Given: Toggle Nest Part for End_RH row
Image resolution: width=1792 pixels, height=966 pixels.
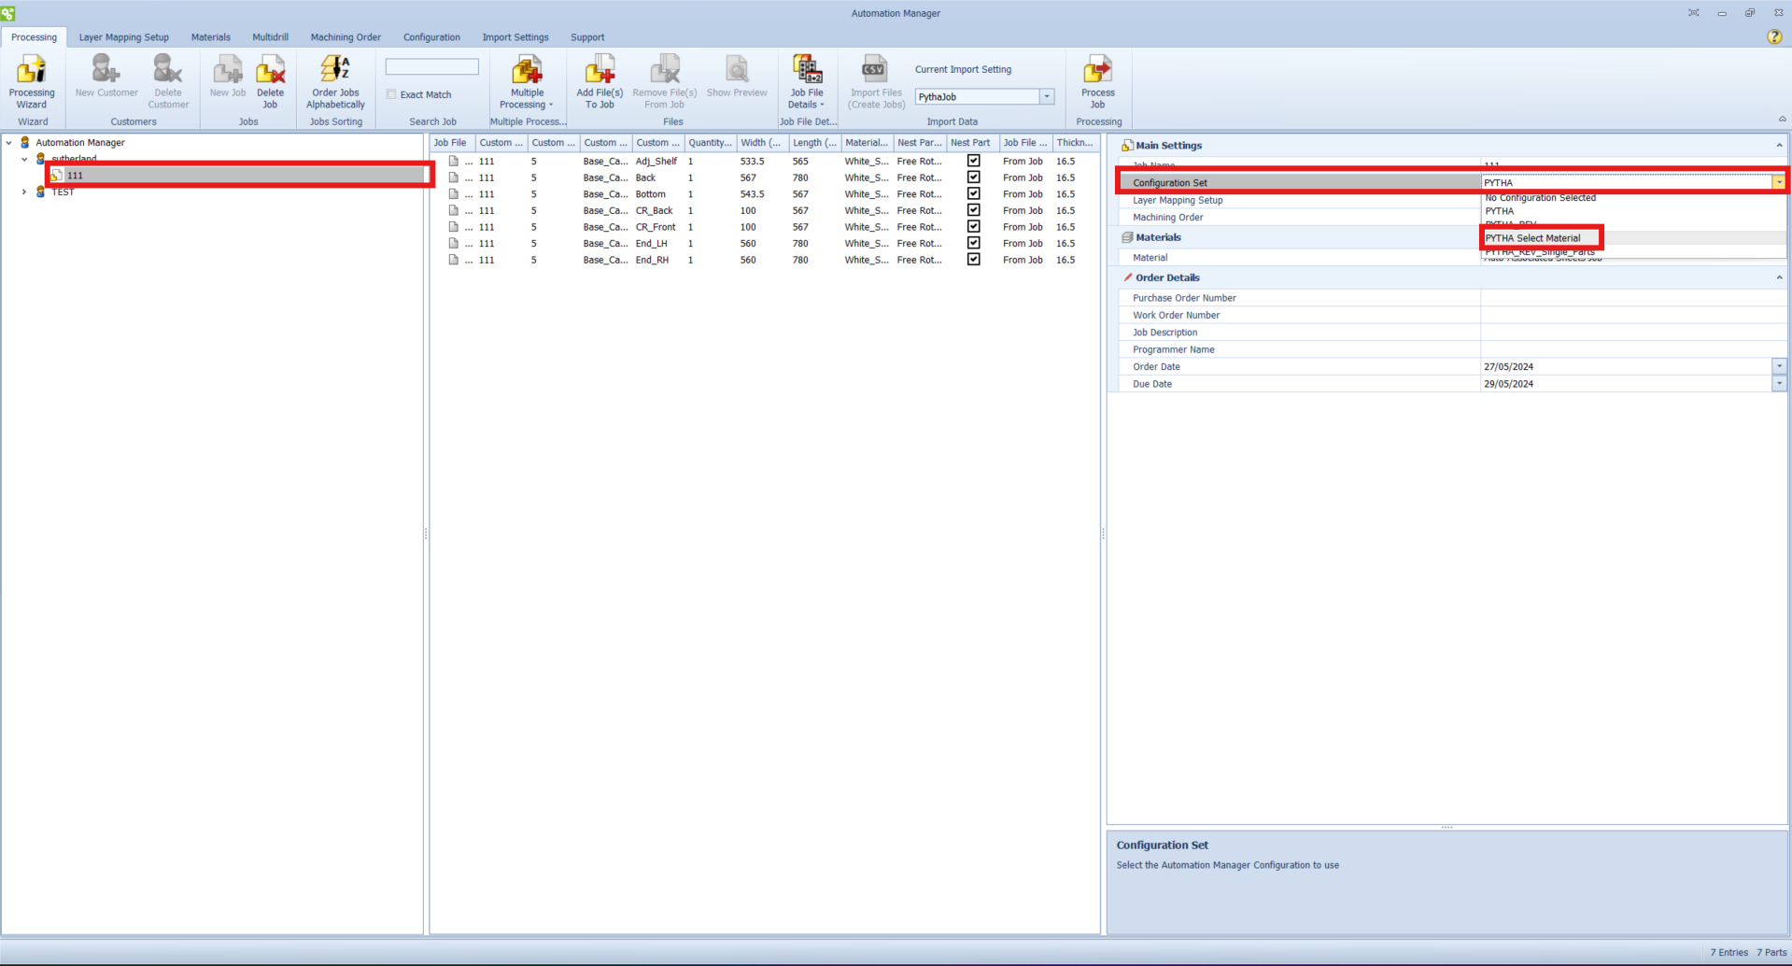Looking at the screenshot, I should 973,260.
